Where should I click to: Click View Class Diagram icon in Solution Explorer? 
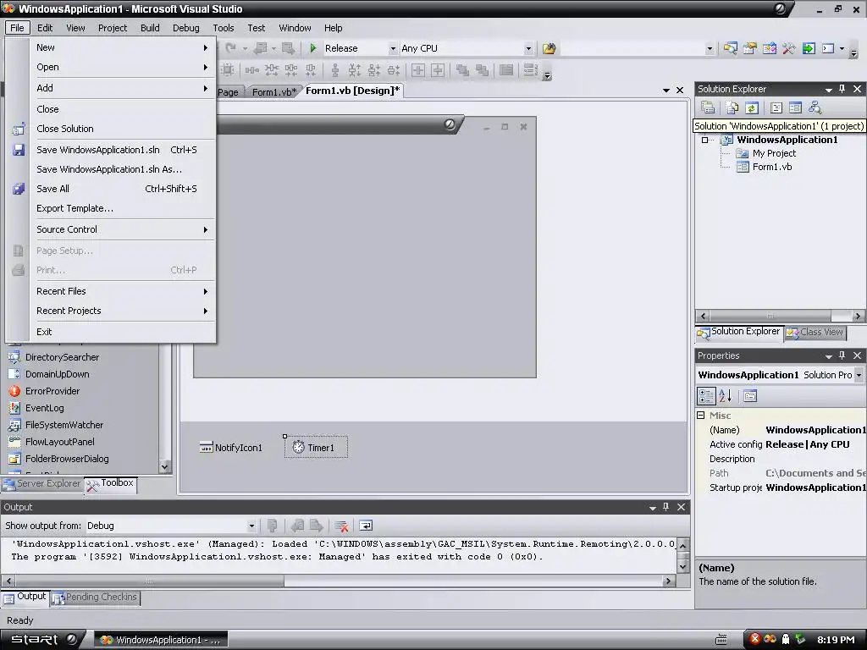815,107
